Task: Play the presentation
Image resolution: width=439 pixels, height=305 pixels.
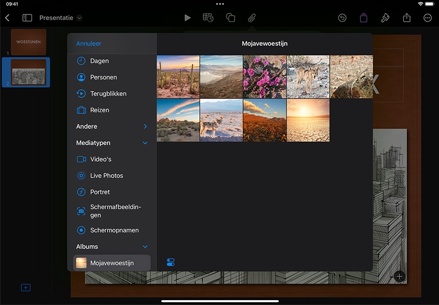Action: pos(187,18)
